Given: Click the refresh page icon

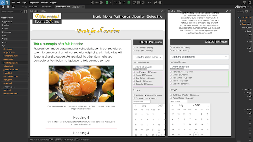Looking at the screenshot, I should point(134,2).
